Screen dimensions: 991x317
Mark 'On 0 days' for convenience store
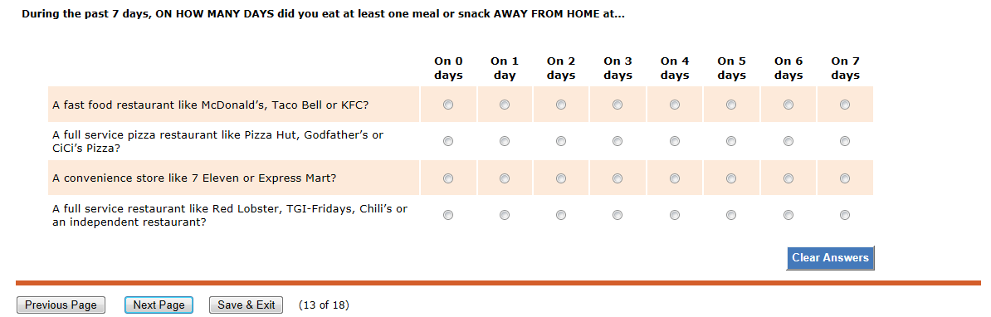pos(448,178)
